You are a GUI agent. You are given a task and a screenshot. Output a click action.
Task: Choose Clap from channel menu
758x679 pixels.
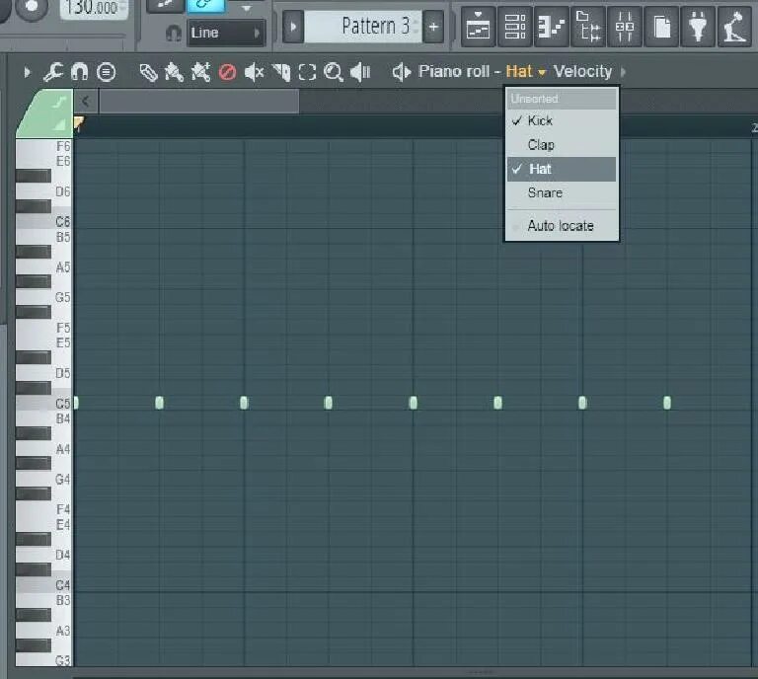(x=562, y=145)
